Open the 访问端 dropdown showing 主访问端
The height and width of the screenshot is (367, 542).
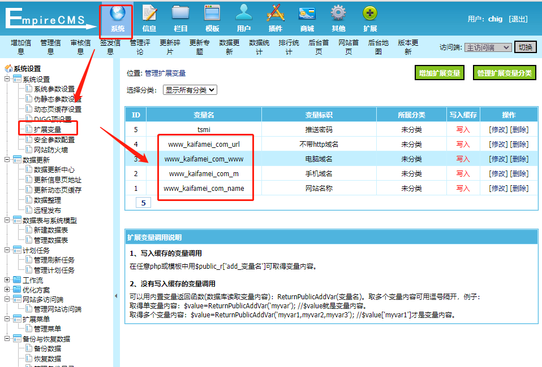click(x=488, y=47)
